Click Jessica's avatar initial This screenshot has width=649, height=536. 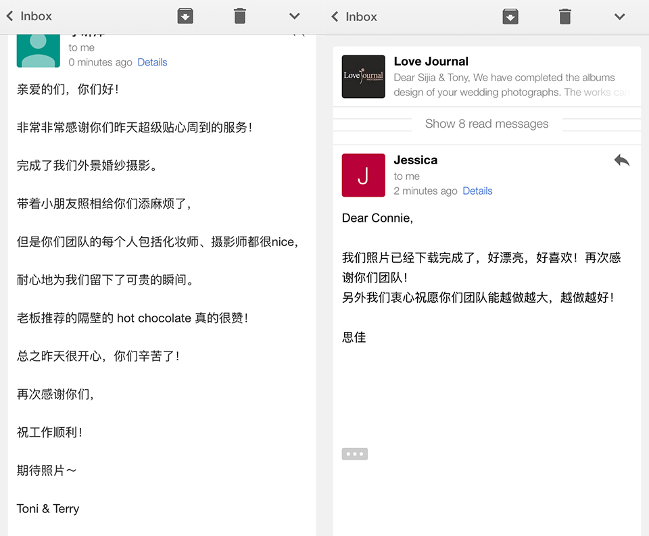[x=363, y=175]
